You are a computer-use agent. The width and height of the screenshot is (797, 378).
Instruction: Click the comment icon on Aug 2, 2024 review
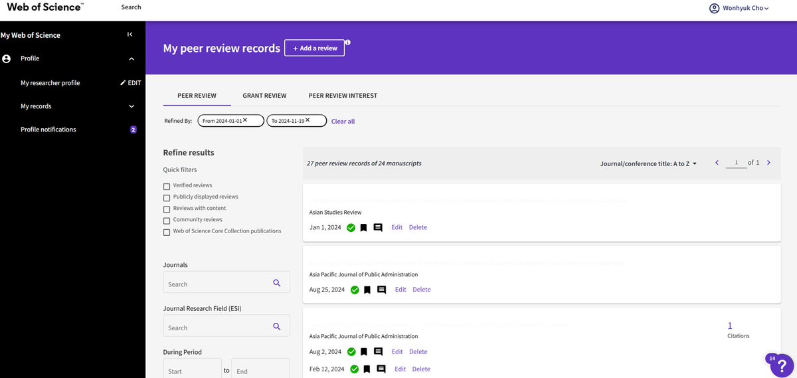tap(378, 352)
